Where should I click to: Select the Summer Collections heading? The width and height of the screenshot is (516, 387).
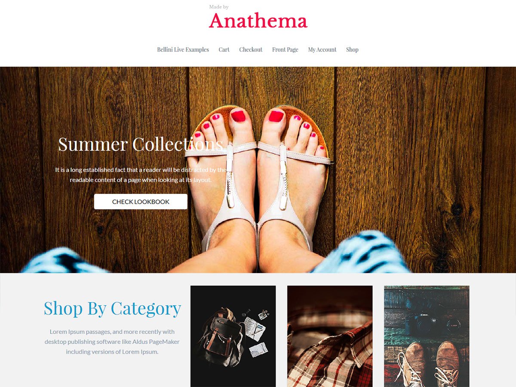(x=141, y=144)
